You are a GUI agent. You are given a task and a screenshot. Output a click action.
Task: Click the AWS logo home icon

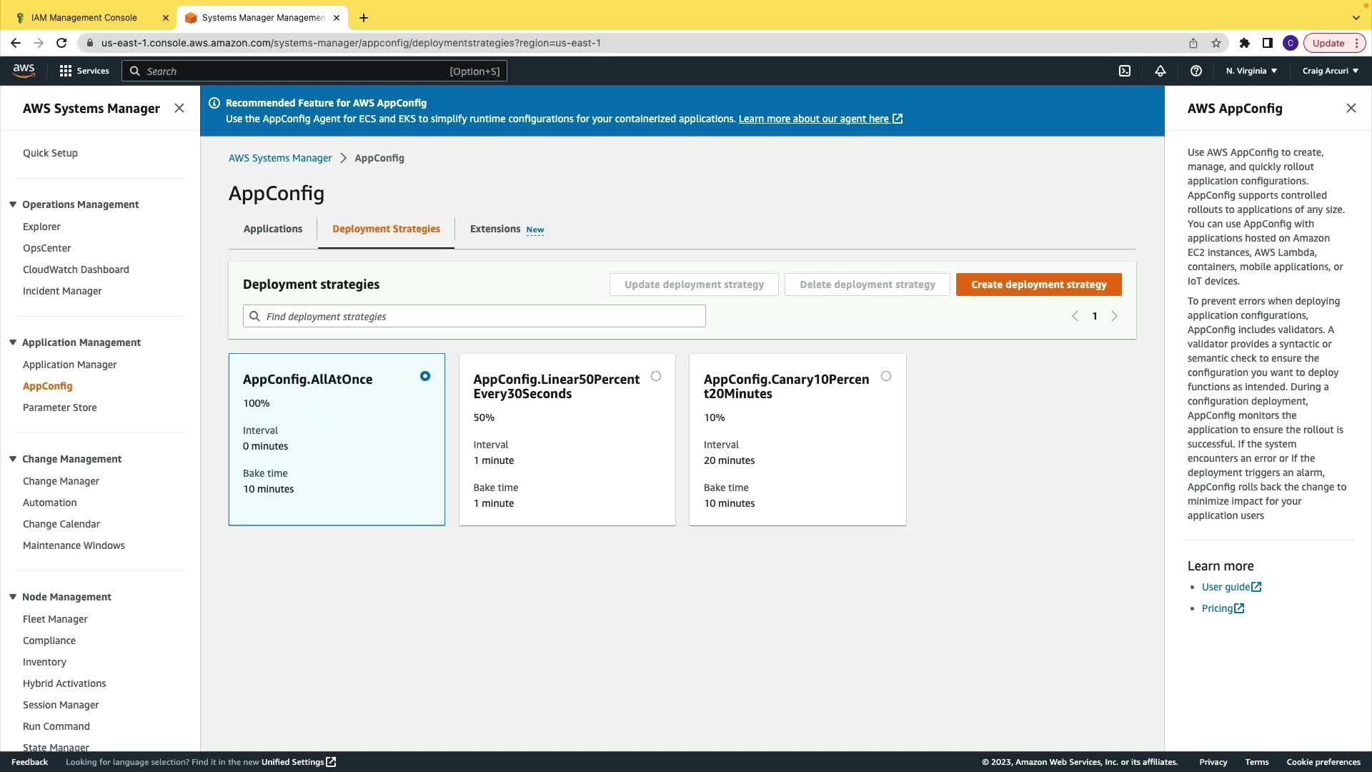[x=24, y=70]
